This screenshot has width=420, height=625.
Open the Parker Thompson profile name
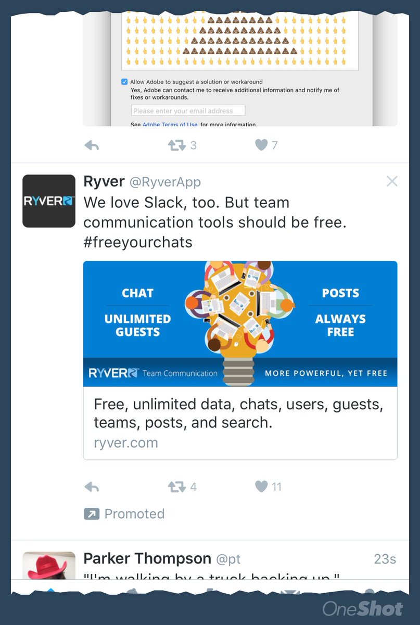point(147,559)
